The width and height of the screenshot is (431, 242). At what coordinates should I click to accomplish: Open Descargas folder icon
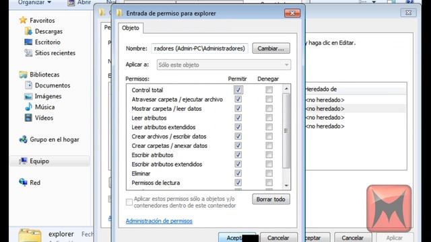[28, 32]
